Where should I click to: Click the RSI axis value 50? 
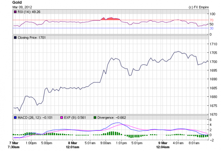click(x=211, y=24)
